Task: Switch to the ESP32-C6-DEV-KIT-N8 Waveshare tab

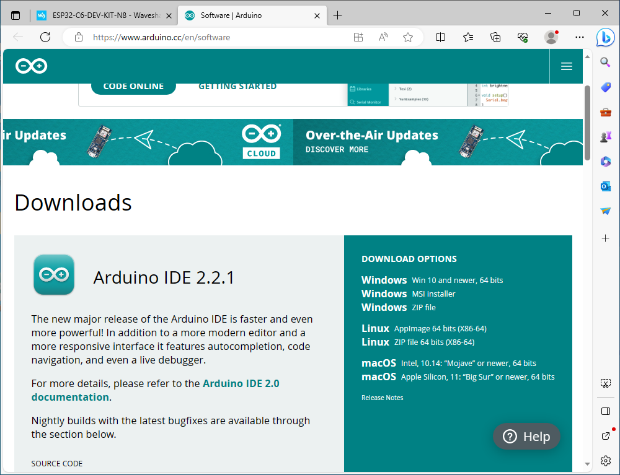Action: 104,15
